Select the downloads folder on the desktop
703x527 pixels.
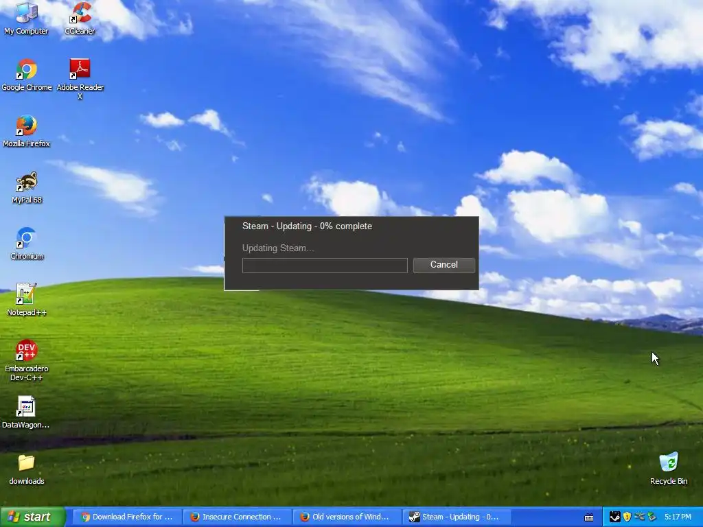coord(27,469)
